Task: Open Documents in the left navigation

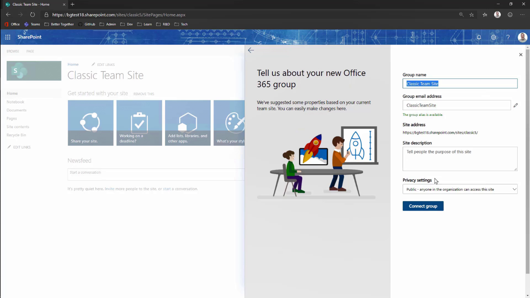Action: (x=17, y=110)
